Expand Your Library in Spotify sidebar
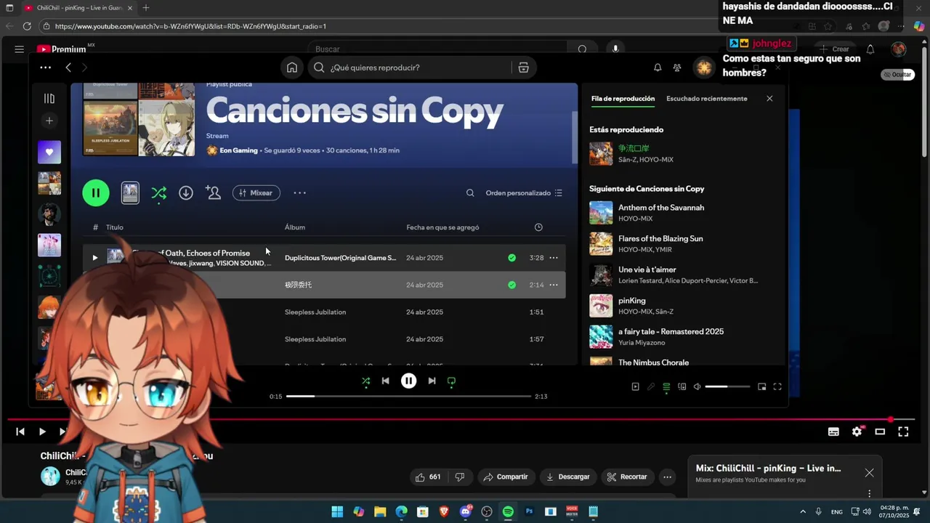The image size is (930, 523). pos(49,98)
